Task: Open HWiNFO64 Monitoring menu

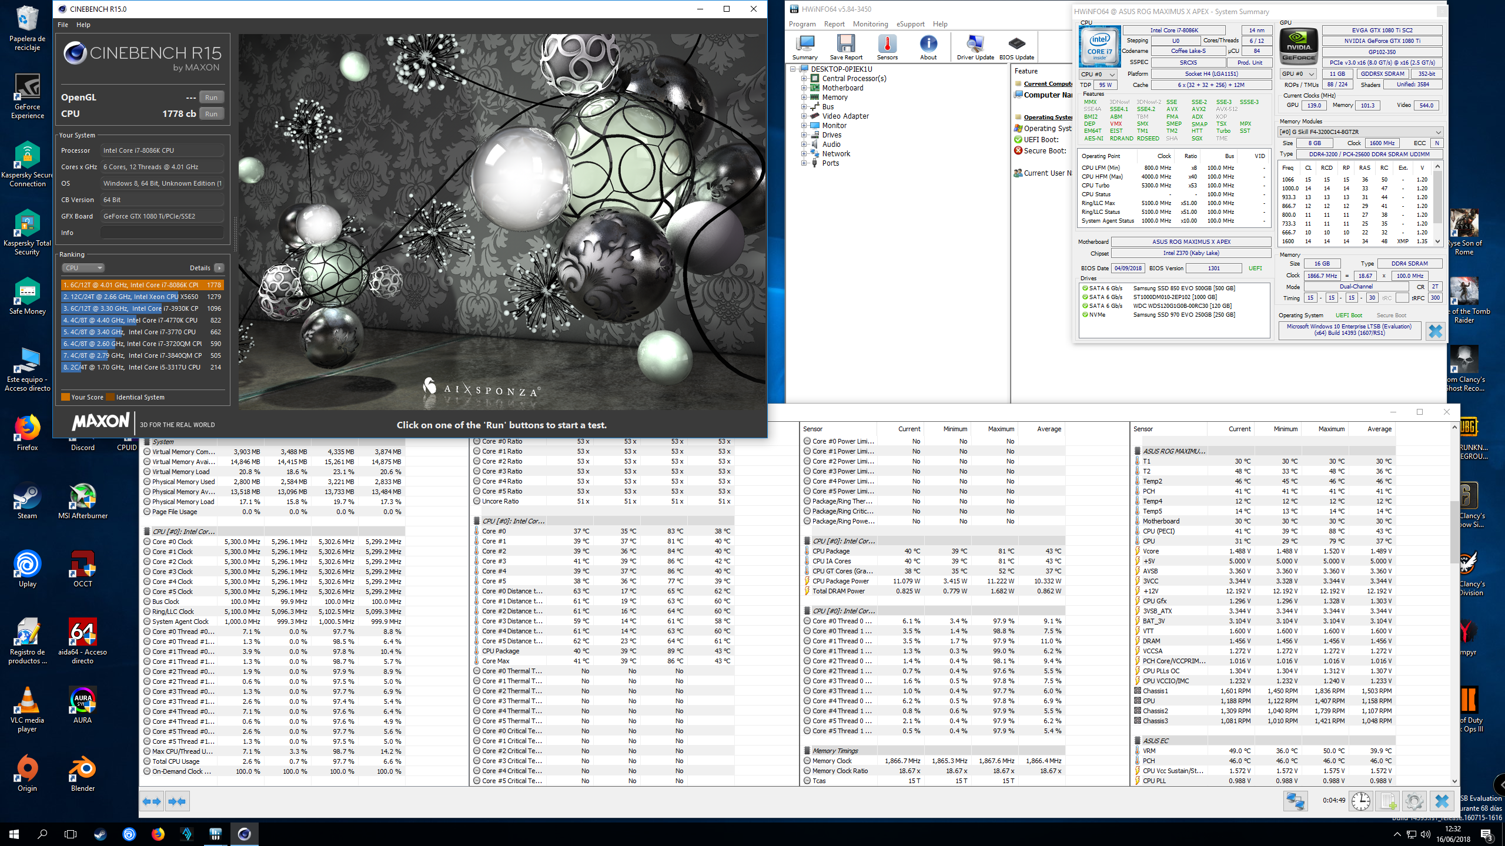Action: [870, 24]
